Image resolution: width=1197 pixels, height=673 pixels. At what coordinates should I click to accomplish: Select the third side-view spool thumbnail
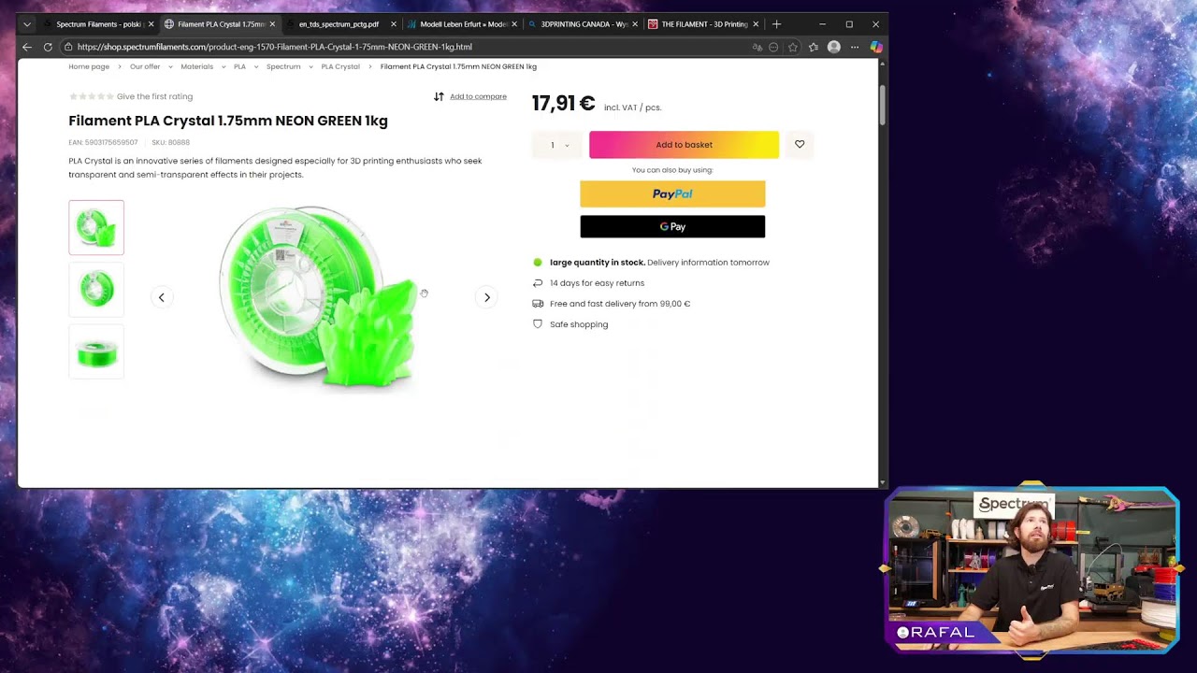[x=96, y=351]
